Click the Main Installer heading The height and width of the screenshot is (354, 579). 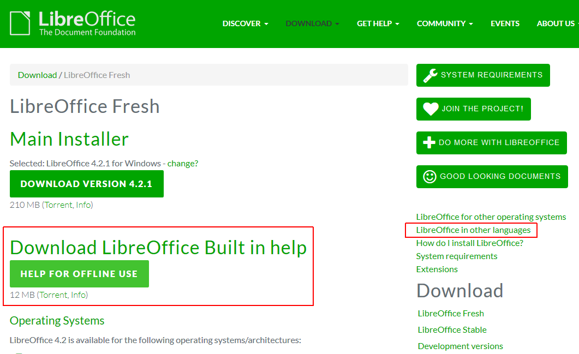coord(69,139)
